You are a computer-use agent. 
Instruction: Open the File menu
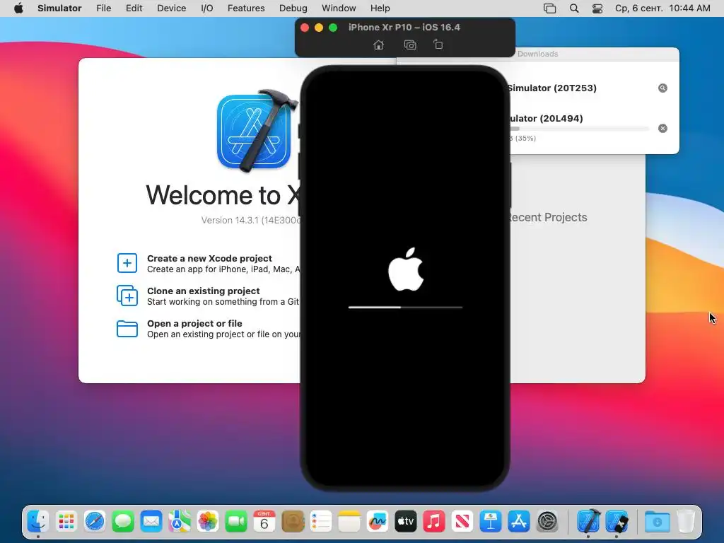click(x=103, y=8)
